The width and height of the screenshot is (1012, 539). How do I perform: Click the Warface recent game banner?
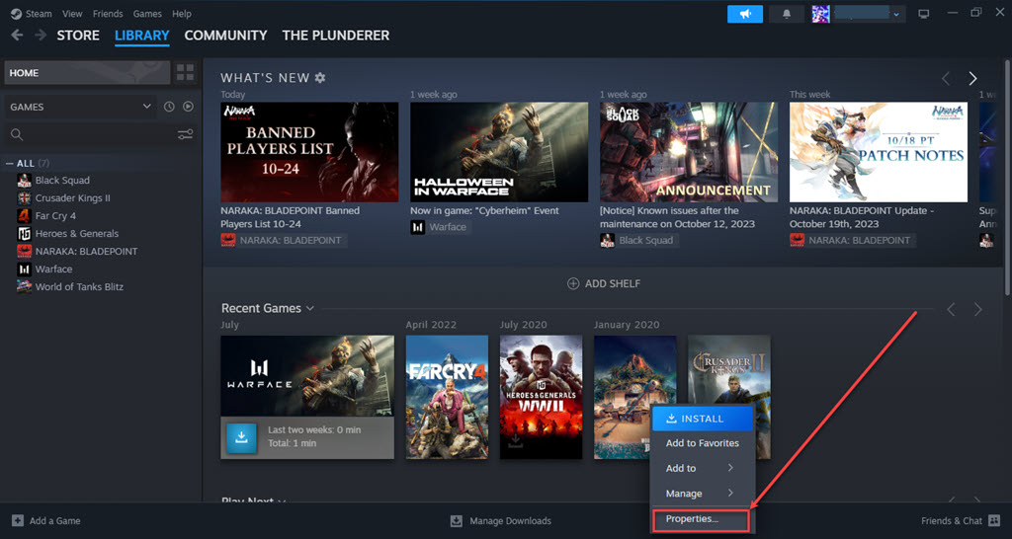(x=307, y=376)
